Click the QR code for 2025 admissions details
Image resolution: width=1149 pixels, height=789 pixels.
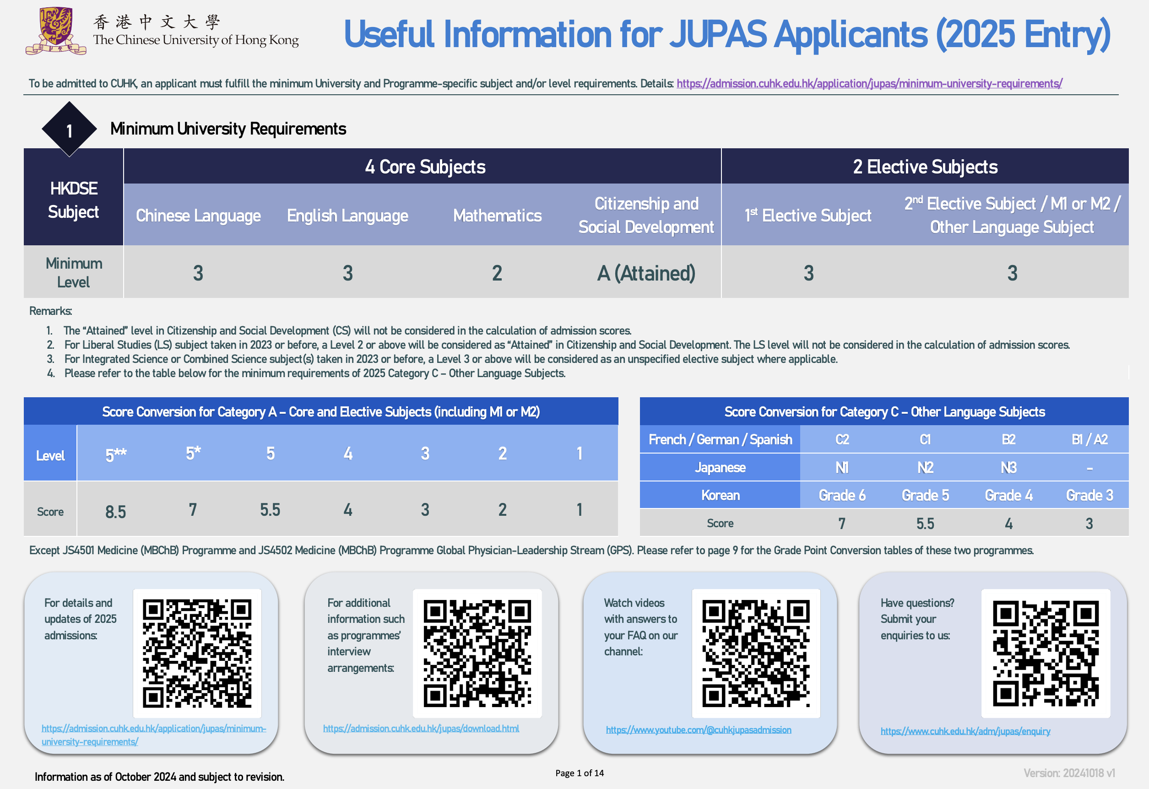197,653
